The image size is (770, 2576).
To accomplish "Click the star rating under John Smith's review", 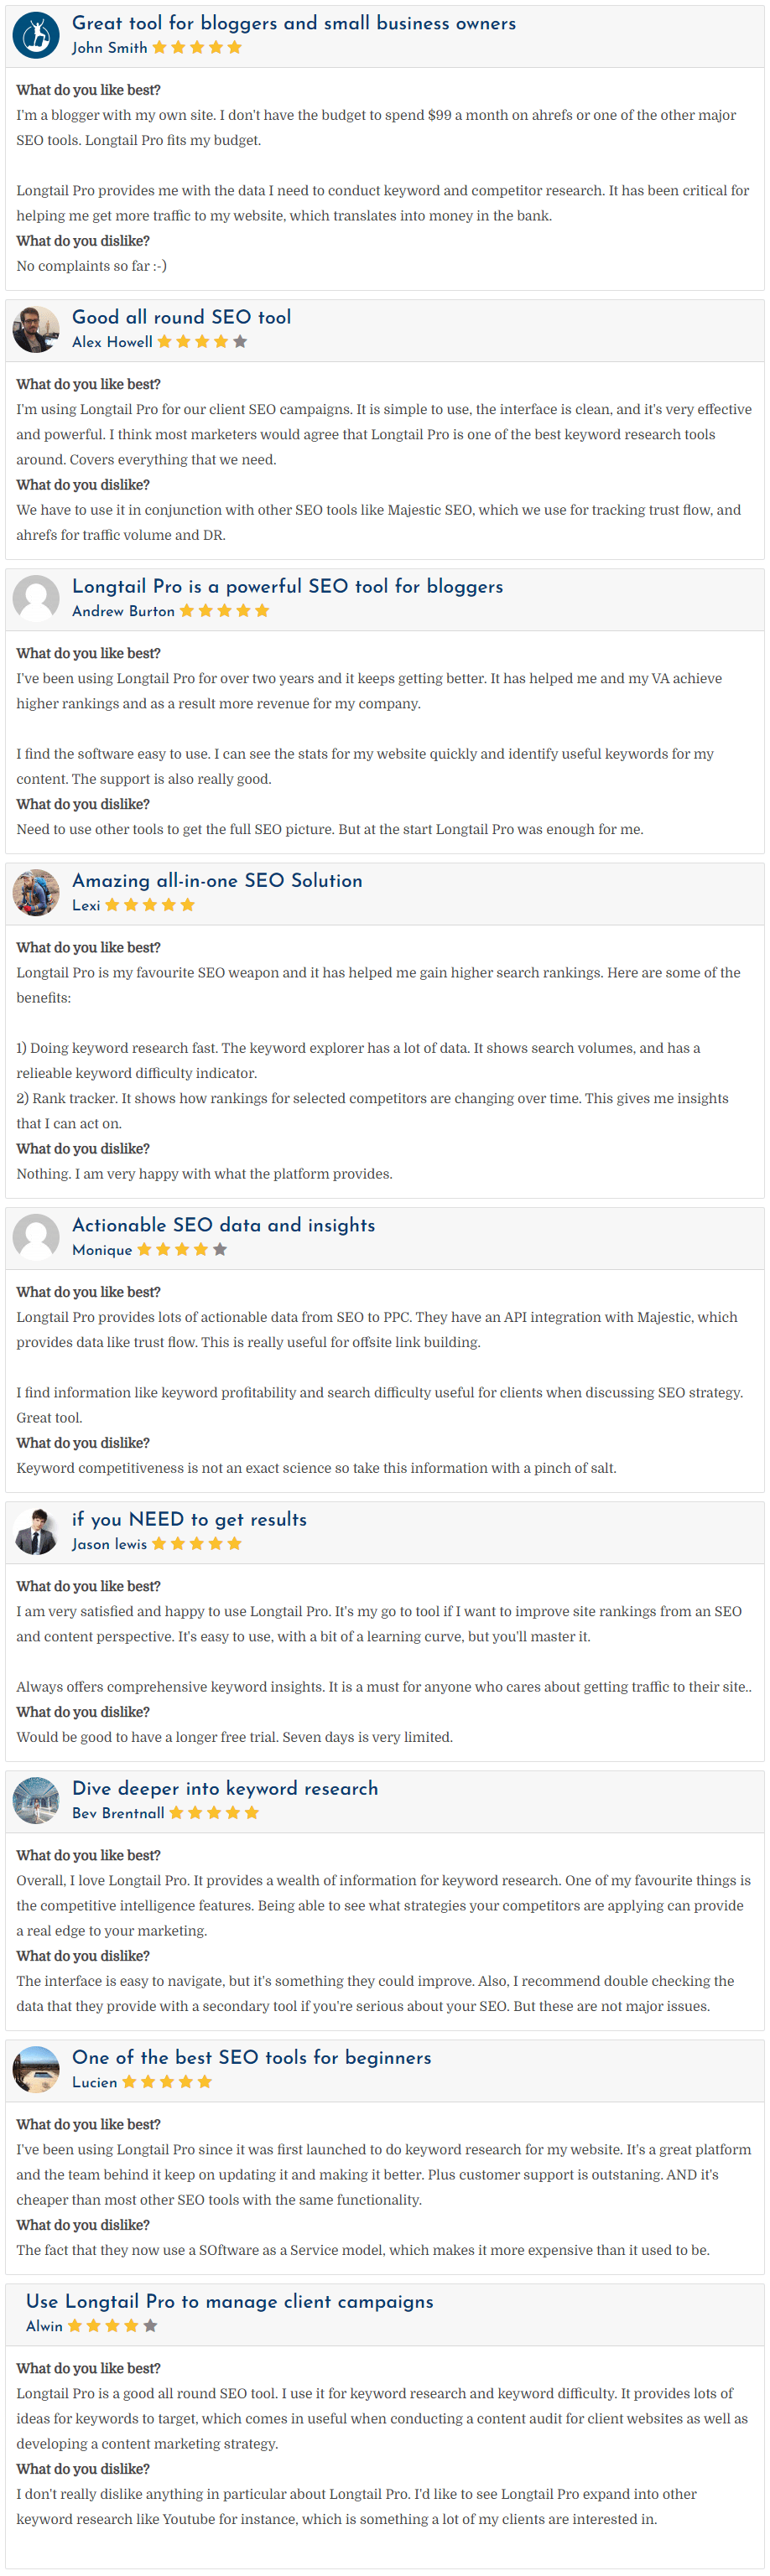I will [x=197, y=48].
